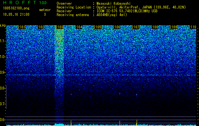Click the 2101 time label
The width and height of the screenshot is (199, 126).
click(22, 27)
